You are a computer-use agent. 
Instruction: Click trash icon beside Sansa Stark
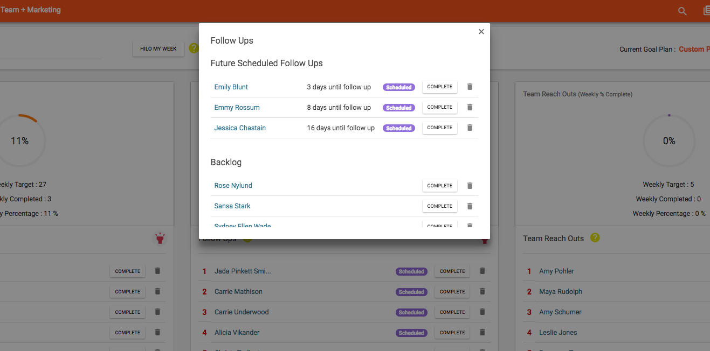[x=470, y=206]
